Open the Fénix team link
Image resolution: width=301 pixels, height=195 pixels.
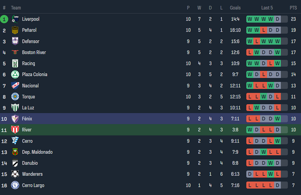pos(27,119)
